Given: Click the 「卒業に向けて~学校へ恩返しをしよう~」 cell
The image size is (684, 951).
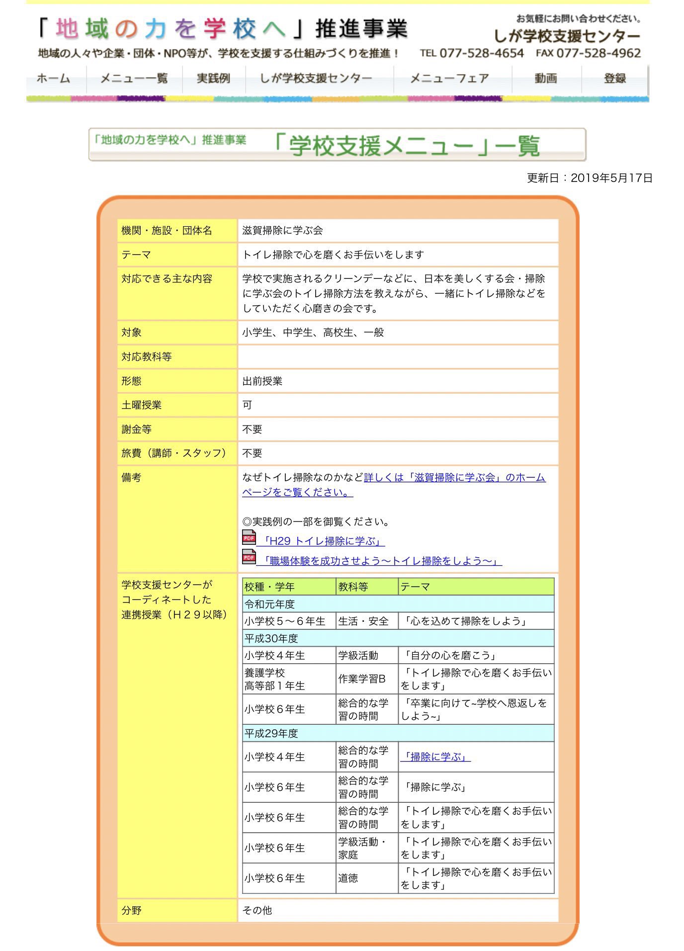Looking at the screenshot, I should point(476,710).
